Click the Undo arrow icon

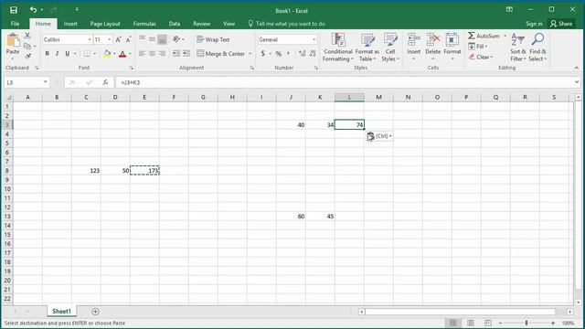pos(33,10)
